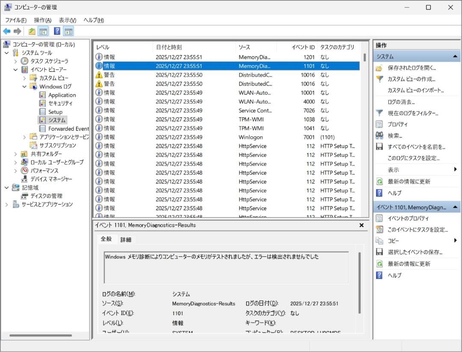Click ログの消去 action link
Screen dimensions: 462x352
tap(401, 102)
